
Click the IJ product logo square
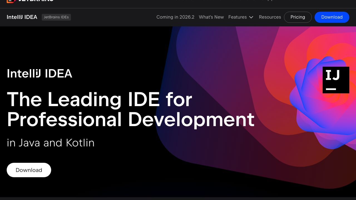click(x=336, y=80)
